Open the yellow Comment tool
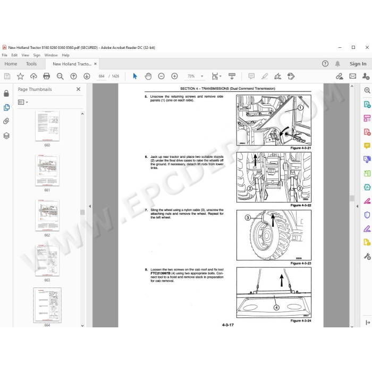 point(367,146)
